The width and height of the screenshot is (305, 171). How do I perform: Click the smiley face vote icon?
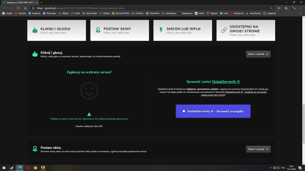coord(89,91)
